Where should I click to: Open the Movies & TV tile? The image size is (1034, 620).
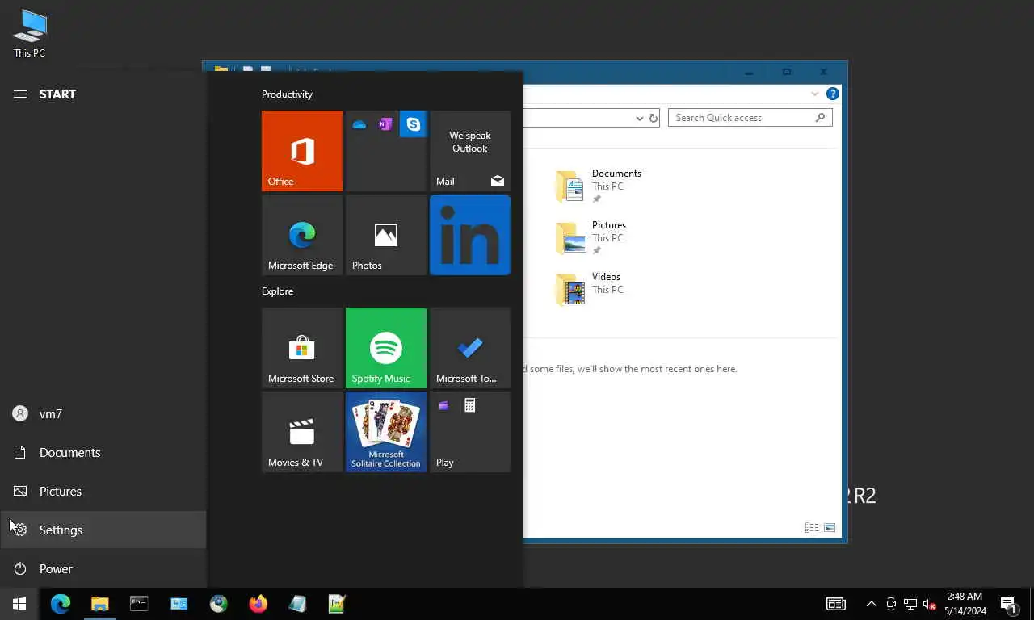[302, 432]
